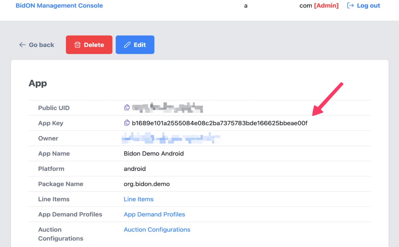Open the Auction Configurations page

point(157,229)
